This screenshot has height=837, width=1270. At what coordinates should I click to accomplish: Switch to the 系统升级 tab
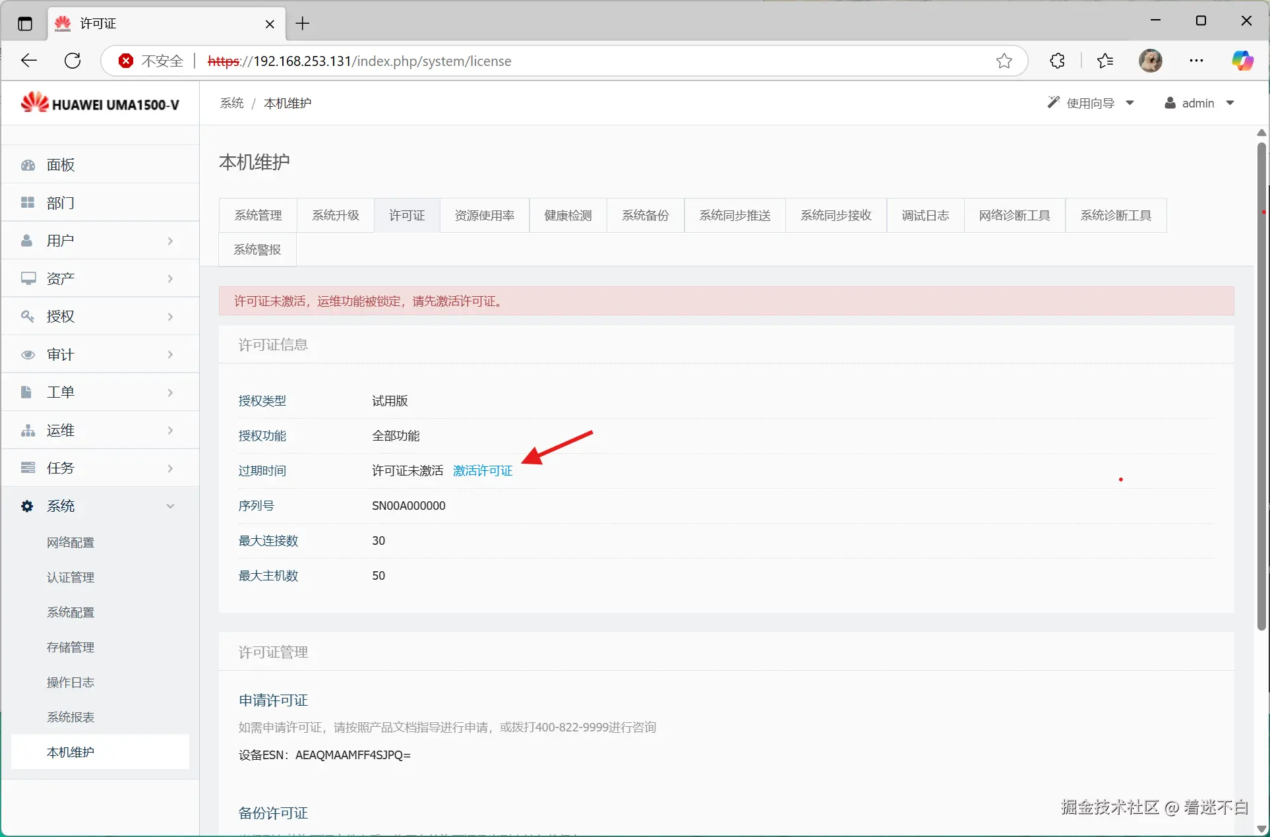click(x=335, y=215)
